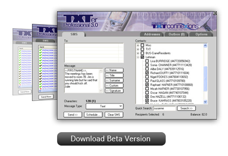228x156 pixels.
Task: Open the Message Type dropdown
Action: [x=105, y=106]
